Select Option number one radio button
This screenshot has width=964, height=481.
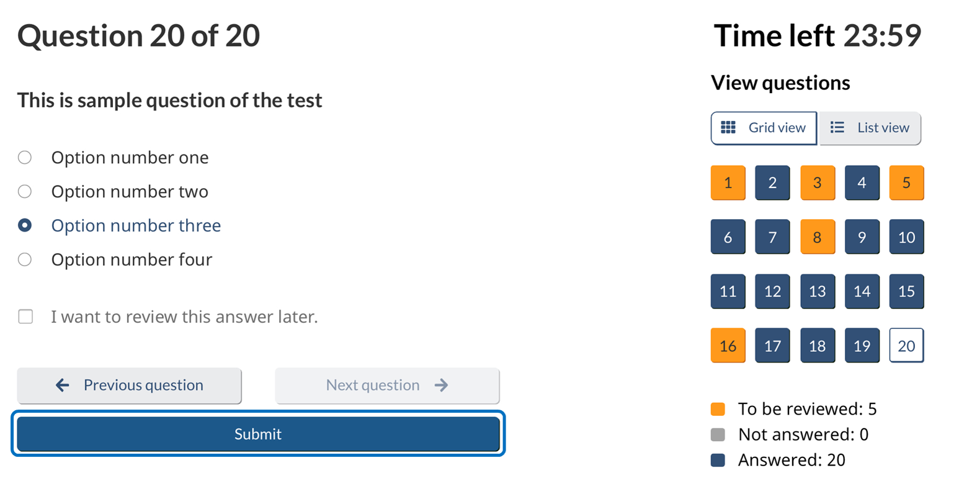(25, 158)
